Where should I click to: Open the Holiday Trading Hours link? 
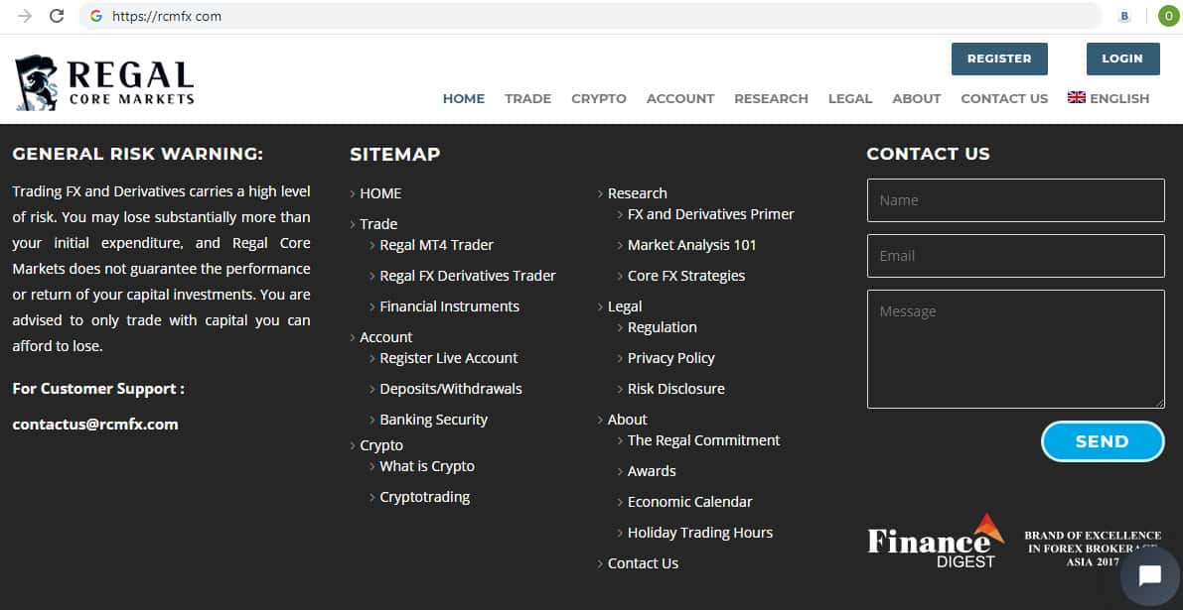coord(700,533)
